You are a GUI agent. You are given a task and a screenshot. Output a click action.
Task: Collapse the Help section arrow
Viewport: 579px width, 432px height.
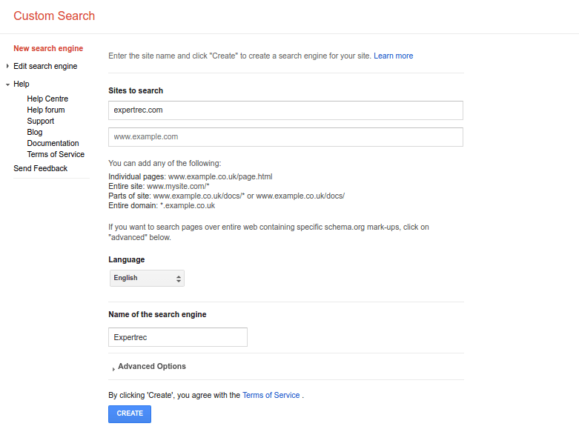(7, 84)
